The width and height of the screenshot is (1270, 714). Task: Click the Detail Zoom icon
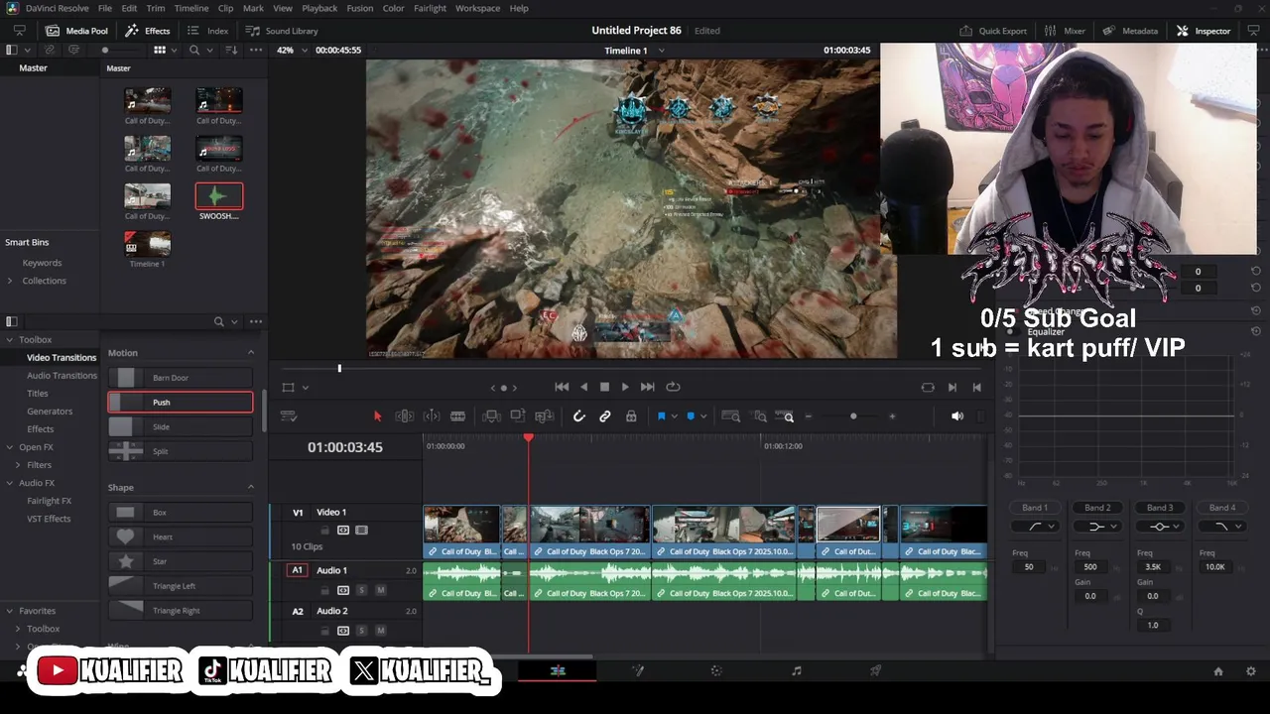click(760, 416)
